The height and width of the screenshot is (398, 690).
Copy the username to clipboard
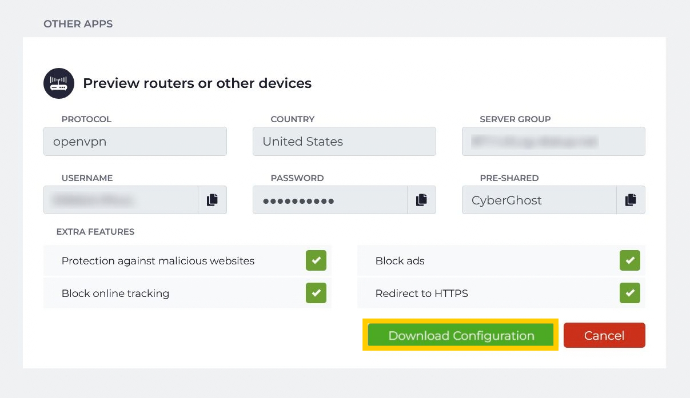[212, 200]
